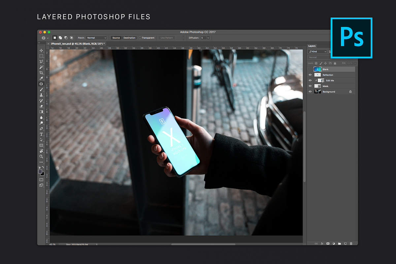The width and height of the screenshot is (396, 264).
Task: Click the Destination button
Action: tap(129, 38)
